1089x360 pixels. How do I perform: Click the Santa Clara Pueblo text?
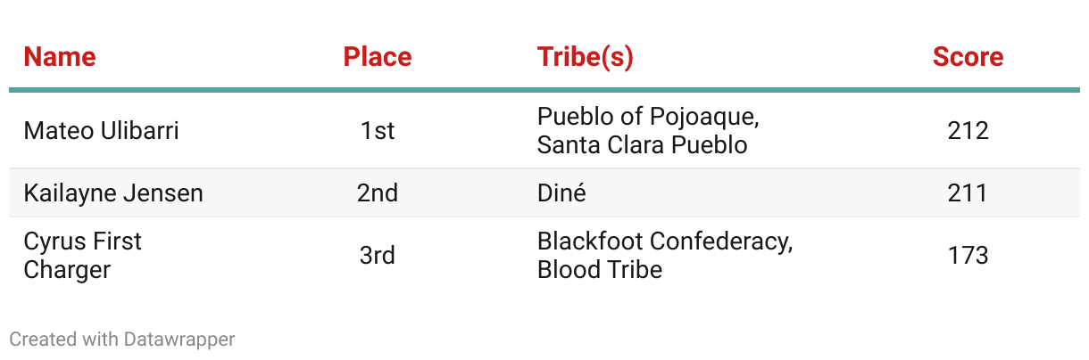(x=643, y=145)
